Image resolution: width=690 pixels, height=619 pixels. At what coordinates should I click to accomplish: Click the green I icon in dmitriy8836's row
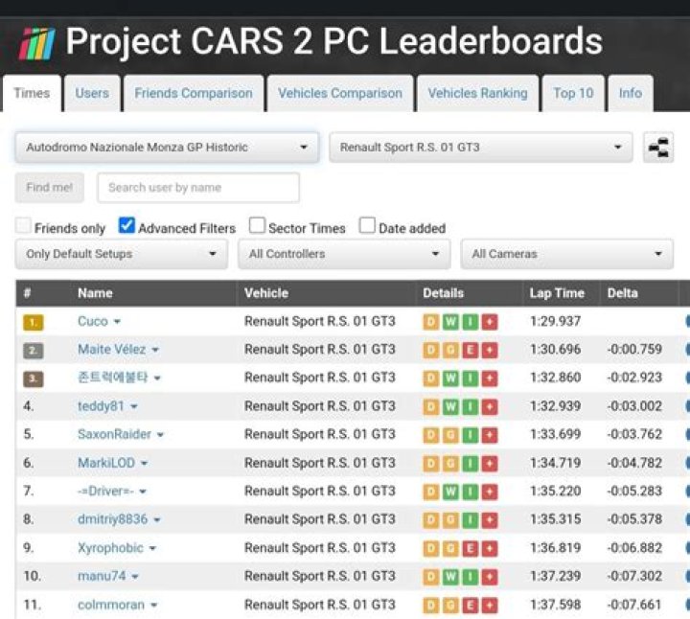click(470, 520)
